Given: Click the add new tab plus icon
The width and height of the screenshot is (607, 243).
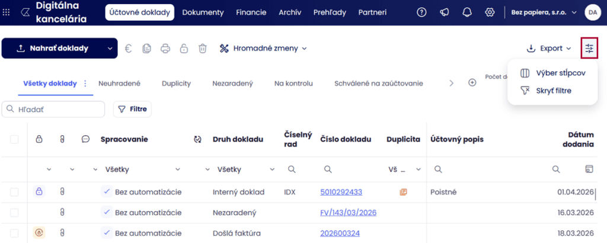Looking at the screenshot, I should pos(472,83).
